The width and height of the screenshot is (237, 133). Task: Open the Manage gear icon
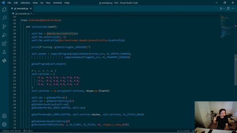click(x=4, y=125)
